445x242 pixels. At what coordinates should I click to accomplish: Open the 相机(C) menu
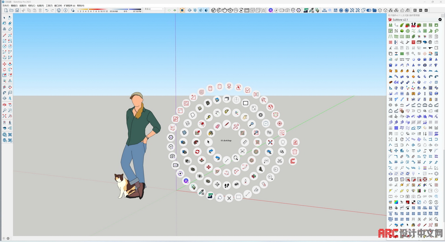31,5
